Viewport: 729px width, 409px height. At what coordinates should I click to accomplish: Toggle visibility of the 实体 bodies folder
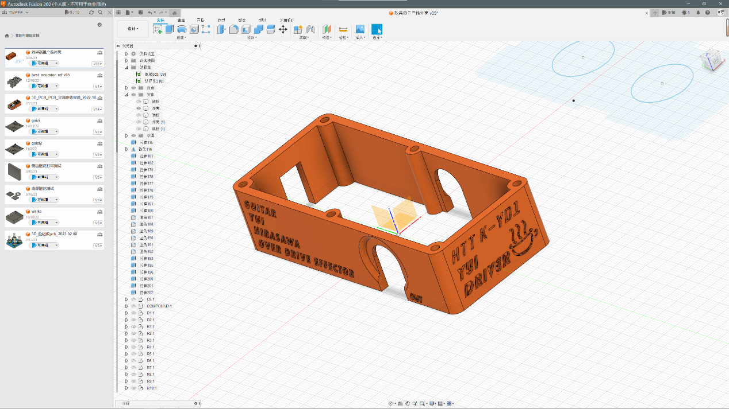pyautogui.click(x=133, y=95)
